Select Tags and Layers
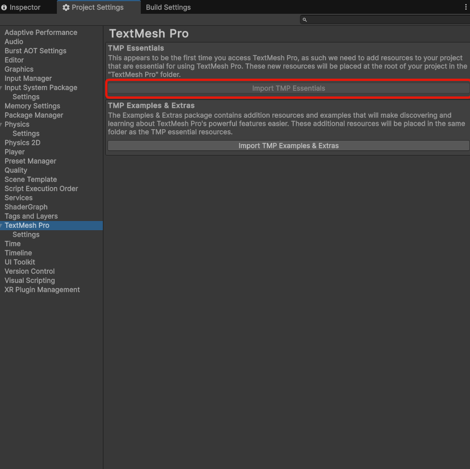This screenshot has width=470, height=469. pos(31,216)
